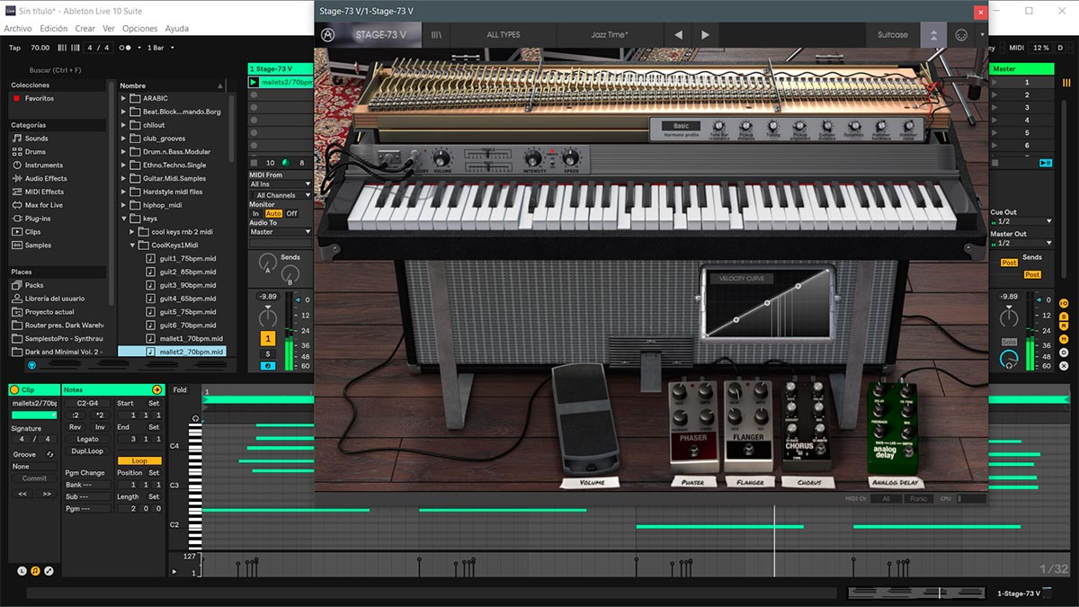Open the Ver menu
This screenshot has height=607, width=1079.
(x=108, y=29)
